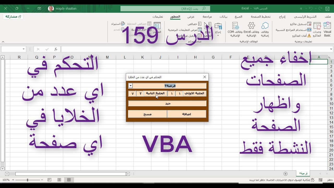Click XML Import (استيراد)

click(118, 24)
